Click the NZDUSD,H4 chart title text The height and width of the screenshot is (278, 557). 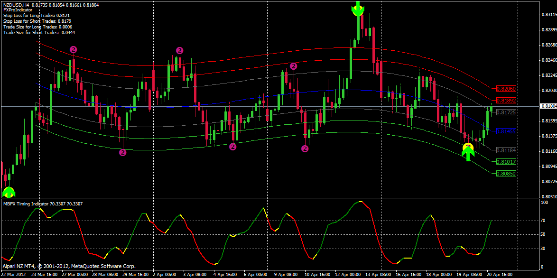click(x=16, y=5)
